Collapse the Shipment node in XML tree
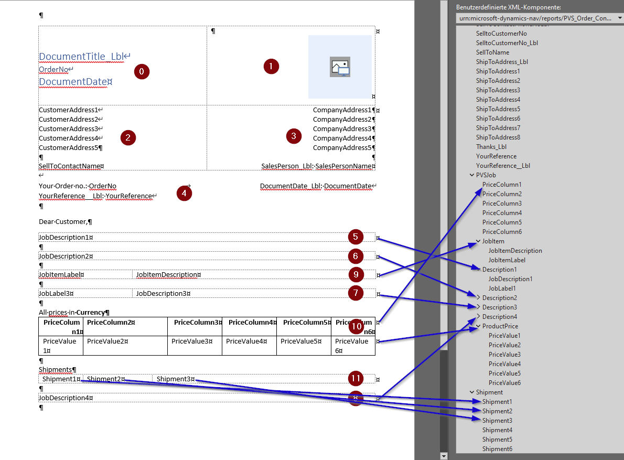Screen dimensions: 624x460 [x=472, y=392]
